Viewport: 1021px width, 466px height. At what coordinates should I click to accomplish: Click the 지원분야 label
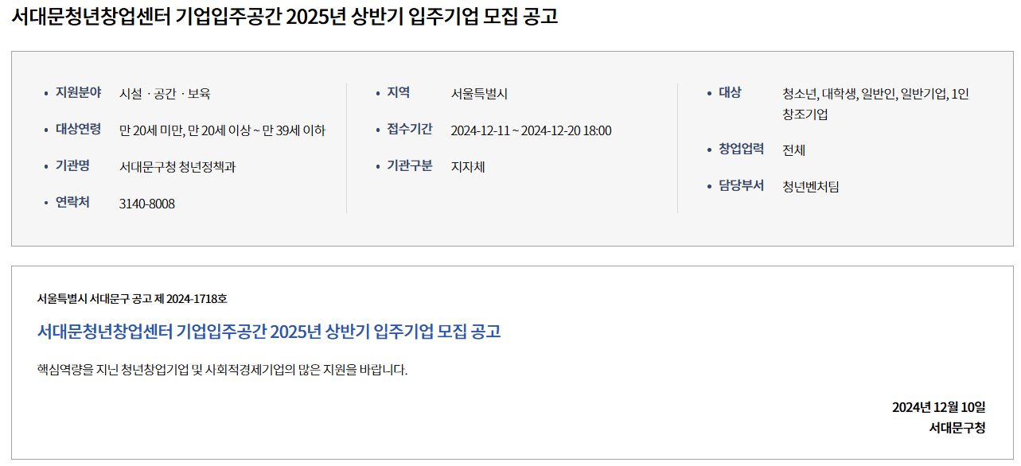tap(78, 93)
